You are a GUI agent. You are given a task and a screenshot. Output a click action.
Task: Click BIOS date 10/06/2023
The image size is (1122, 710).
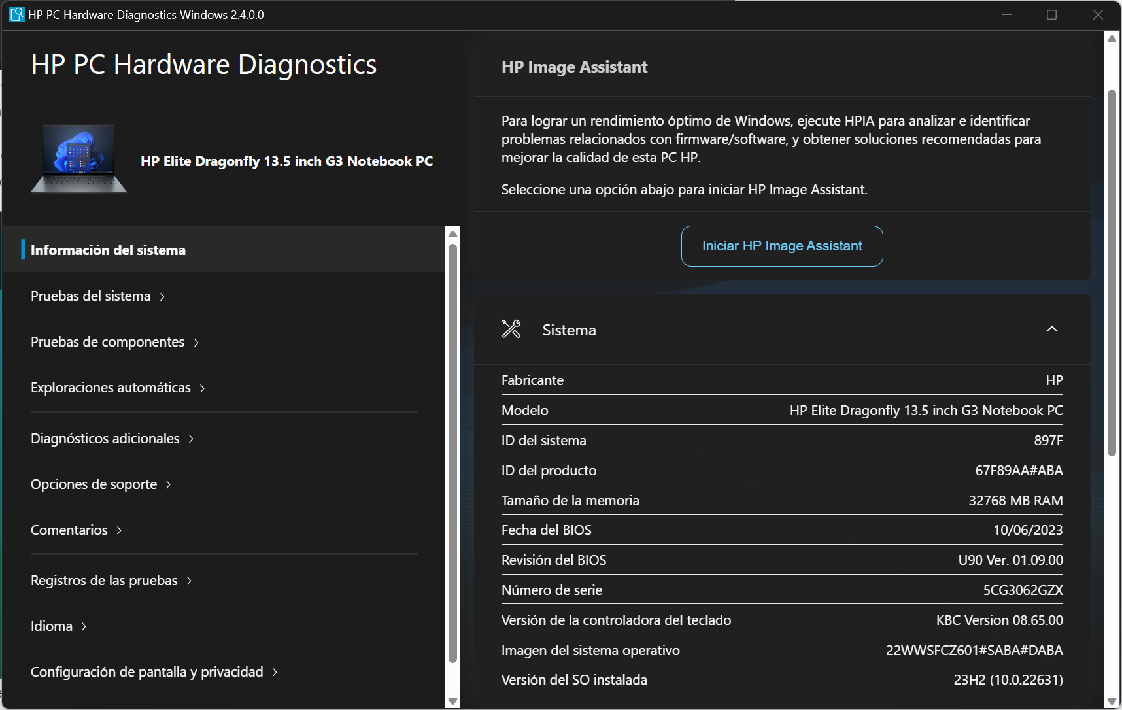click(x=1028, y=530)
